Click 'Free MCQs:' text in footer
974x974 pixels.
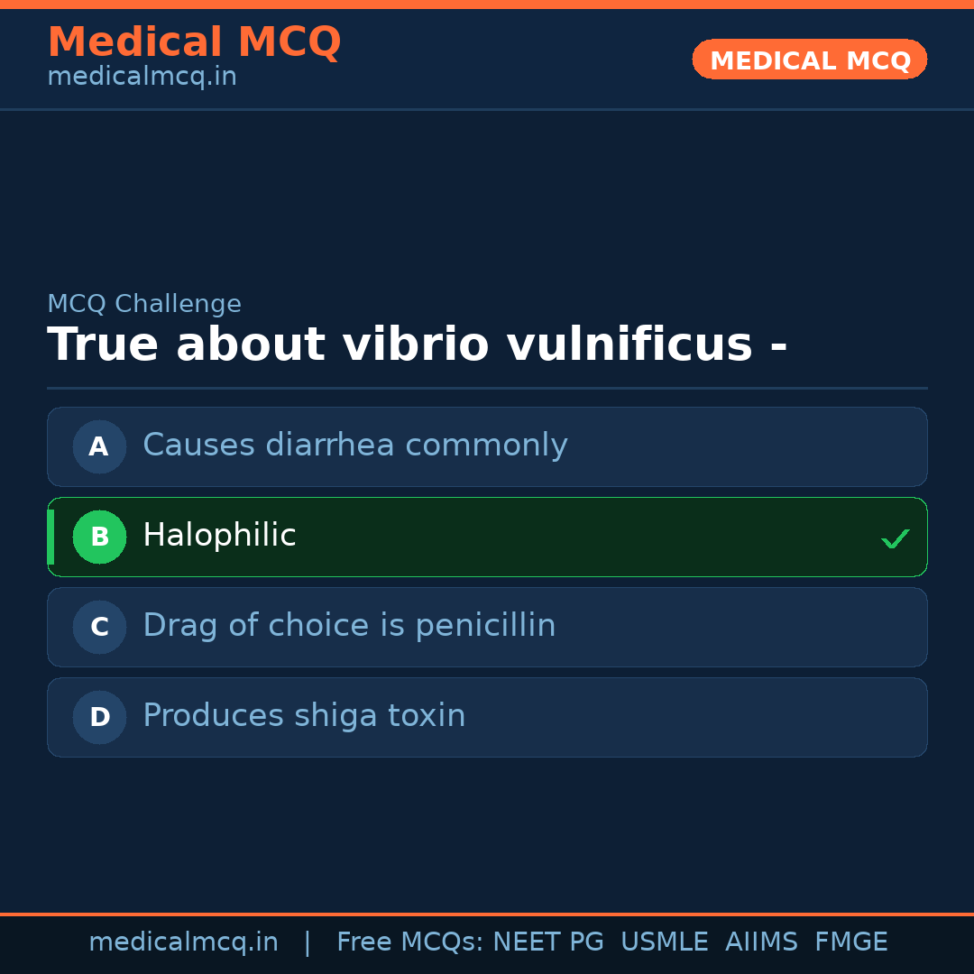tap(410, 942)
